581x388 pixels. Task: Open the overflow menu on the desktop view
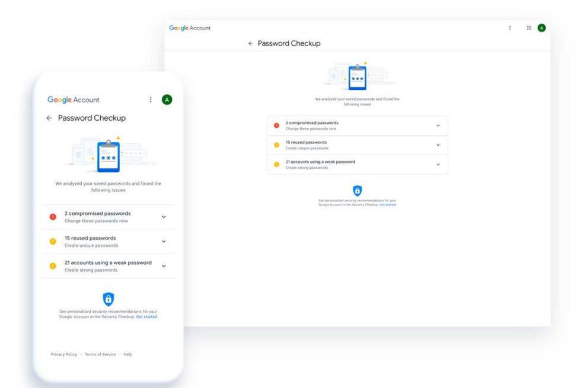(509, 28)
